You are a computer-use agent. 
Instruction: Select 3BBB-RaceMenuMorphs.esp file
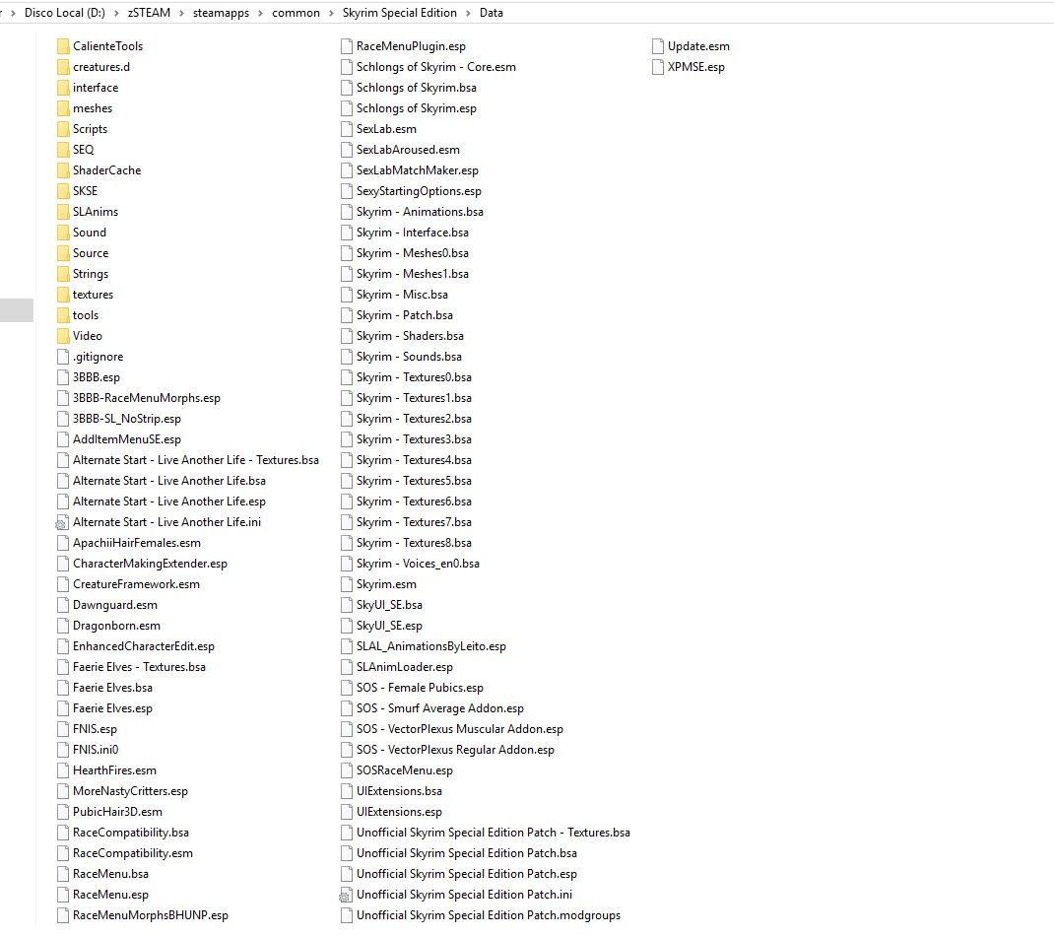(x=147, y=398)
